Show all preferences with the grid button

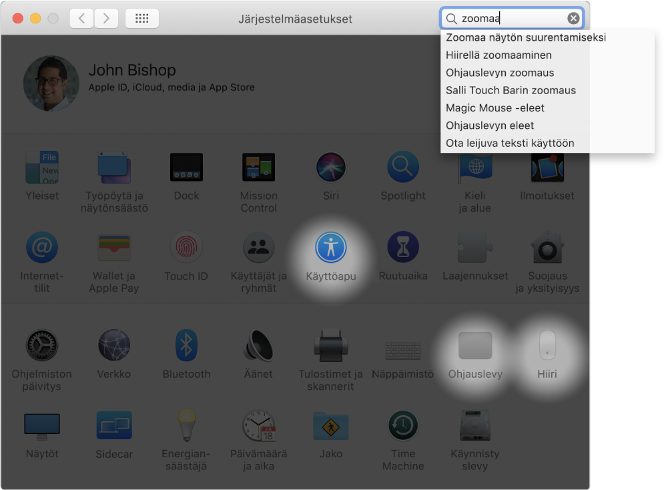click(142, 18)
